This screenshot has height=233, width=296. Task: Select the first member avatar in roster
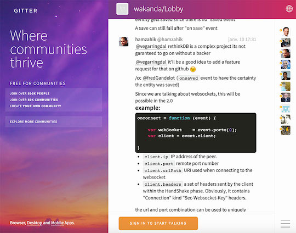click(286, 32)
